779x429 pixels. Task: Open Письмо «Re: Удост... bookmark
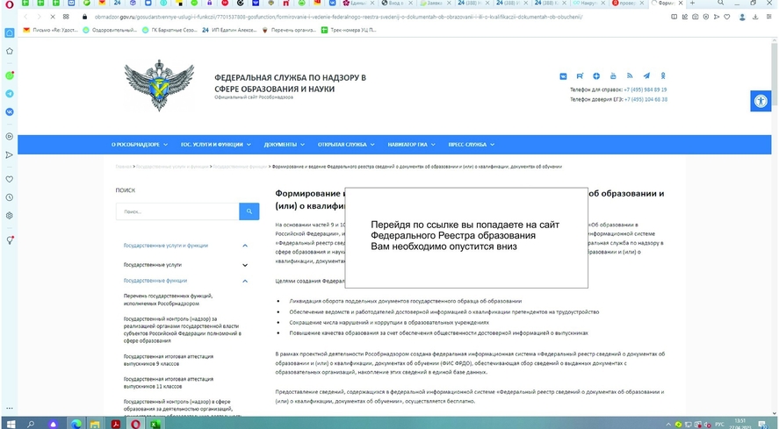pyautogui.click(x=51, y=30)
